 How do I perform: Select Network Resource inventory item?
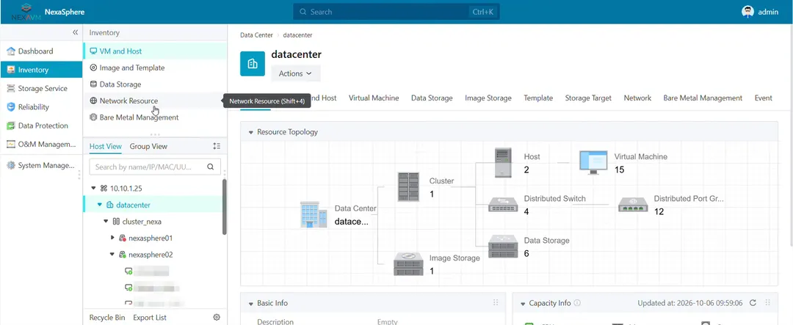[155, 101]
